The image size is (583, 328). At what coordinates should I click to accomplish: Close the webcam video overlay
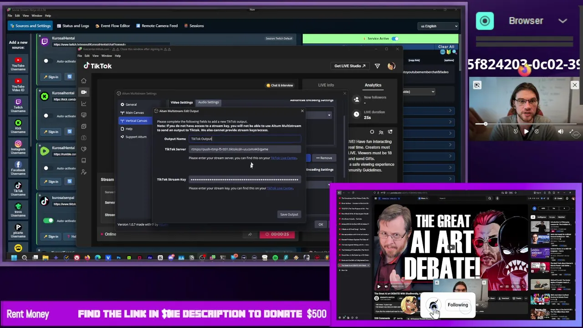(574, 85)
